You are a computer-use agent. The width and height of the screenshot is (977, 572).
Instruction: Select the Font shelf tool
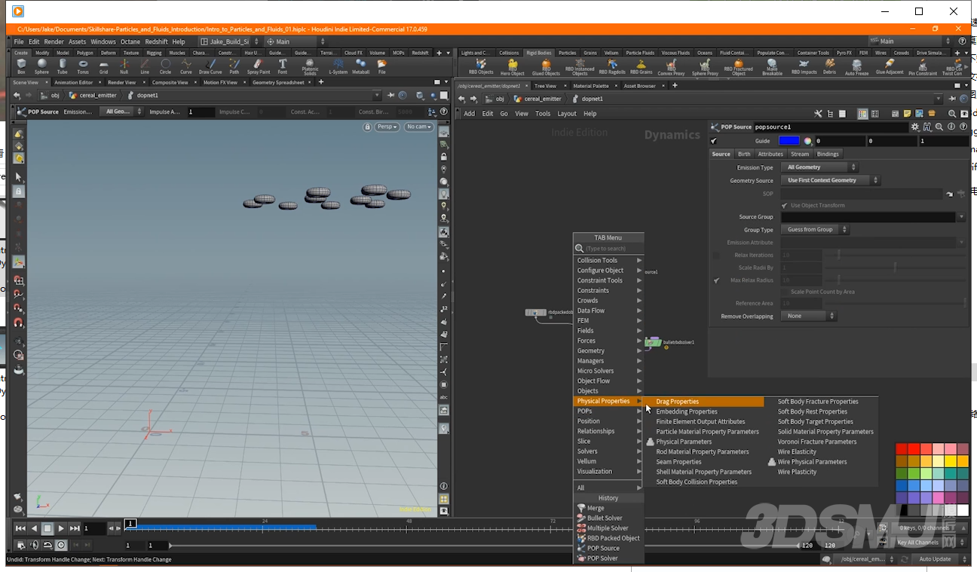[282, 67]
